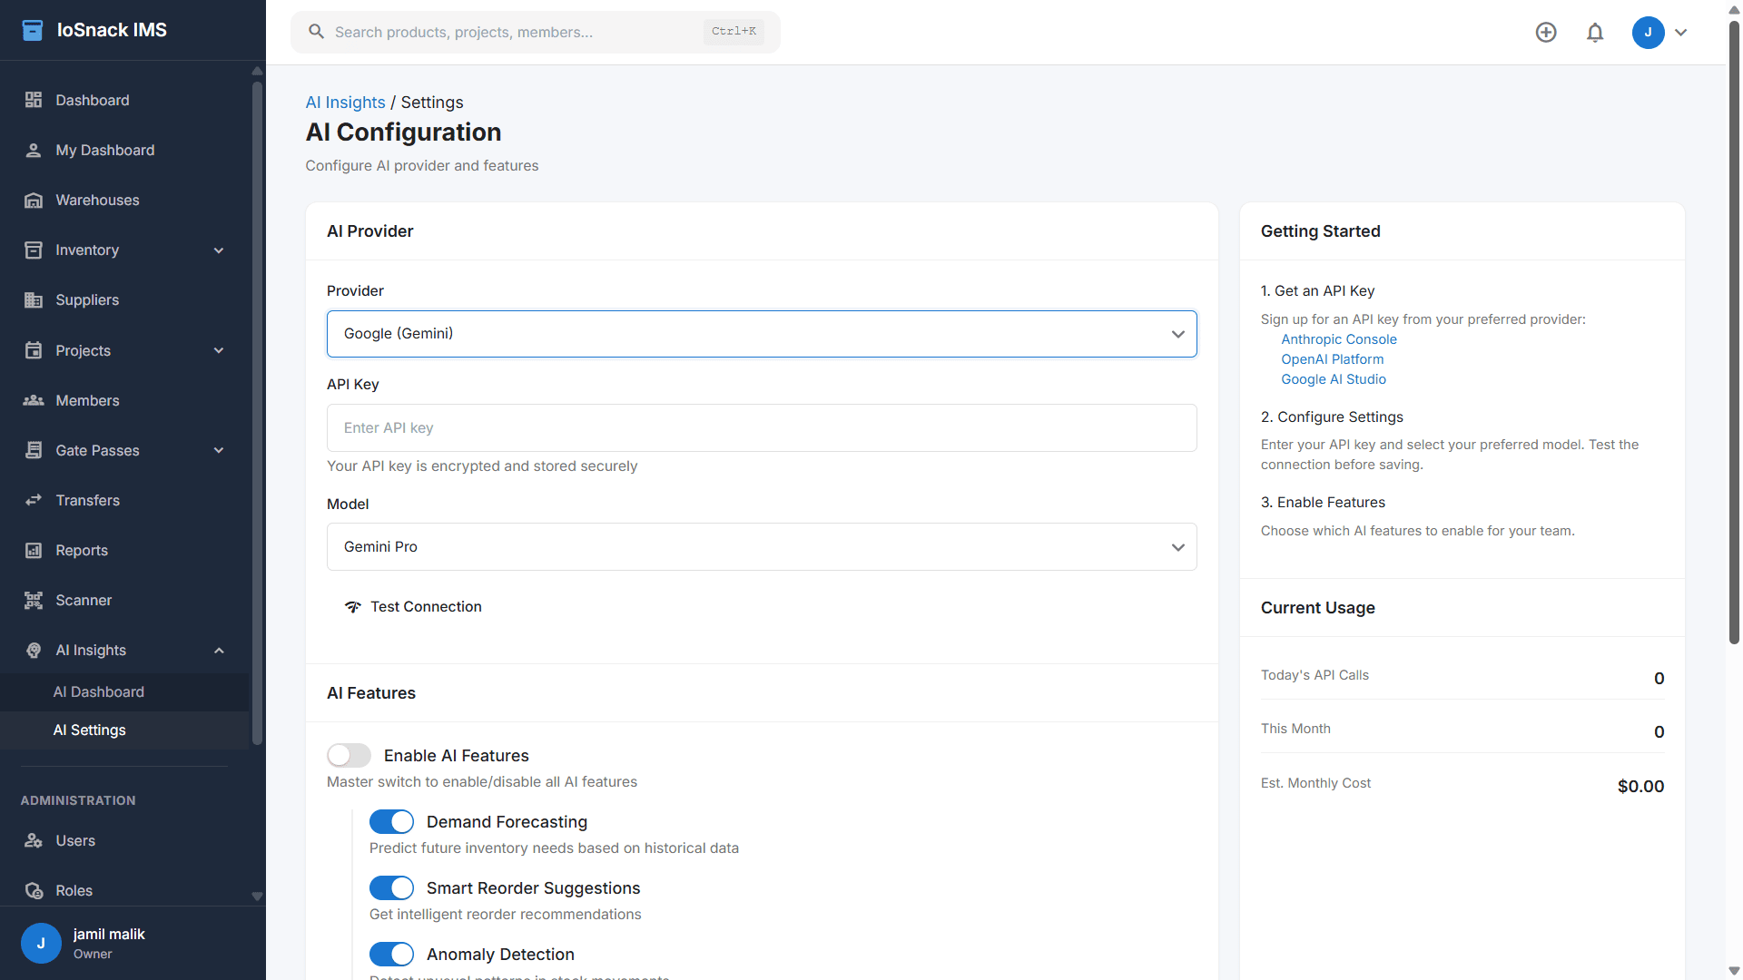Turn off Smart Reorder Suggestions
The width and height of the screenshot is (1743, 980).
pyautogui.click(x=391, y=887)
